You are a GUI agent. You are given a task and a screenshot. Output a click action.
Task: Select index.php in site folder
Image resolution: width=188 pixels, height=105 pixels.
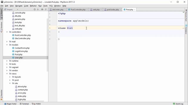coord(22,96)
